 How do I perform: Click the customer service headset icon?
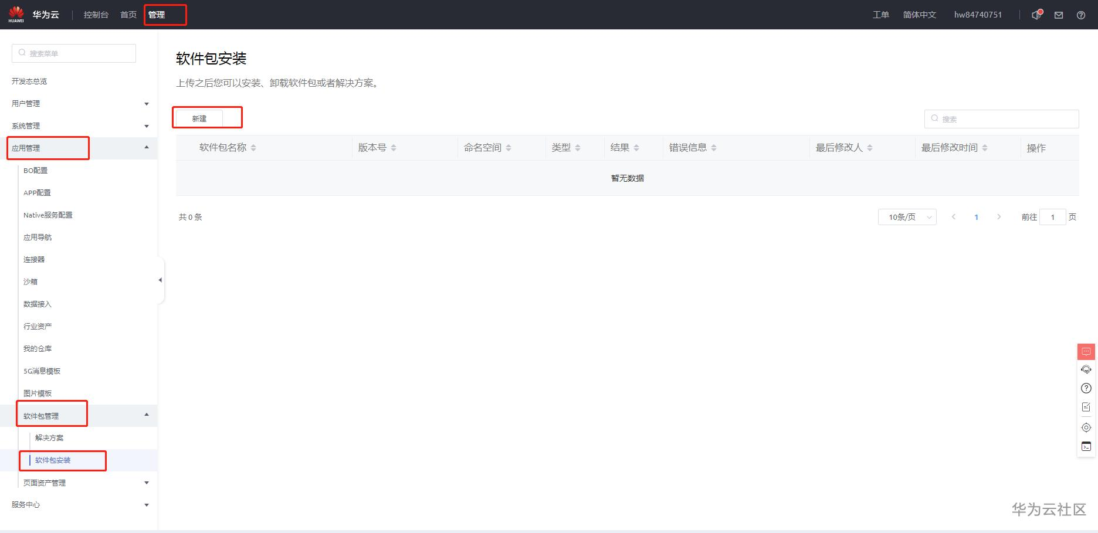1086,369
